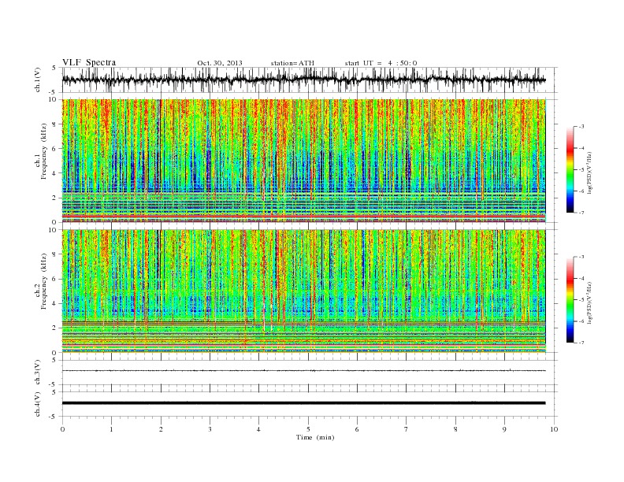Screen dimensions: 624x482
Task: Click the 'ch.1(V)' waveform axis label
Action: click(37, 80)
